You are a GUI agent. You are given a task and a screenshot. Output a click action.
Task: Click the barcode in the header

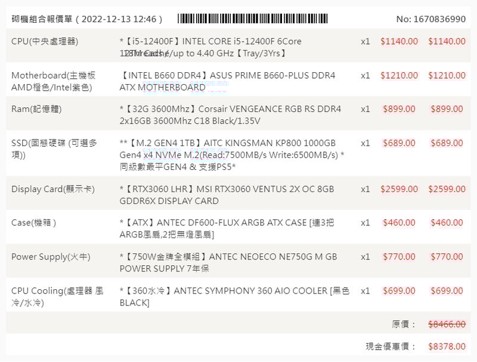(x=253, y=18)
